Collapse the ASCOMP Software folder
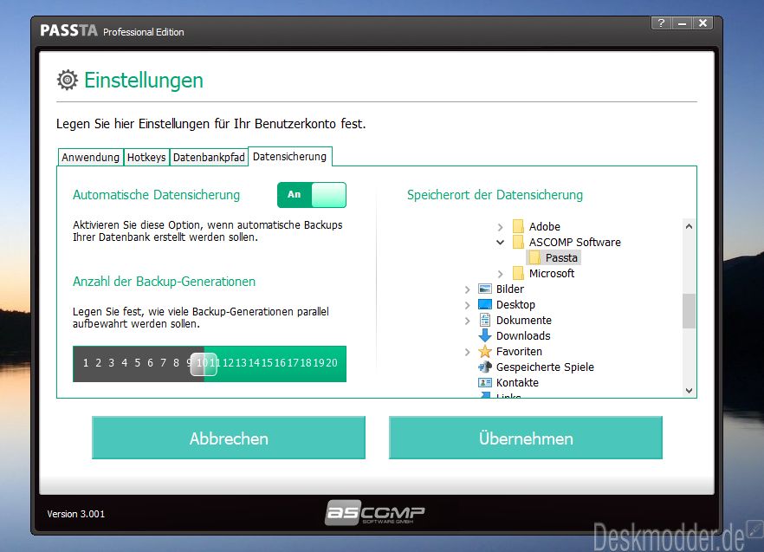 [501, 243]
